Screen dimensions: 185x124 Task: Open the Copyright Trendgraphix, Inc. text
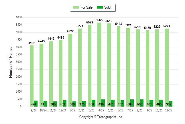pyautogui.click(x=101, y=117)
